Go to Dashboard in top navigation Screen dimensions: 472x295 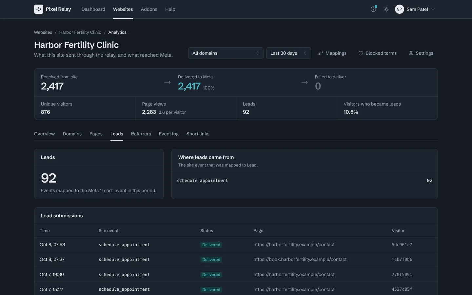(93, 9)
